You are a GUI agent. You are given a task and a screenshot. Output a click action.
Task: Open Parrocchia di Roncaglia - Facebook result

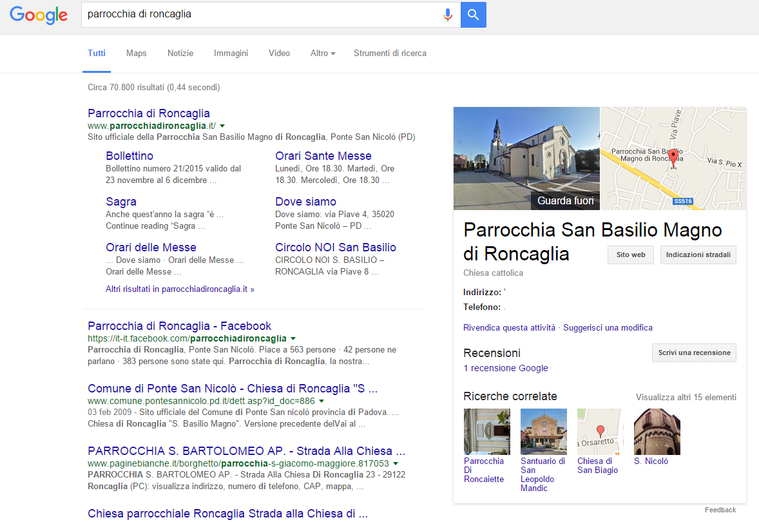point(180,326)
